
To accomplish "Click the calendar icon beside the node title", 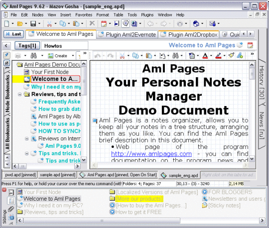I will 250,45.
